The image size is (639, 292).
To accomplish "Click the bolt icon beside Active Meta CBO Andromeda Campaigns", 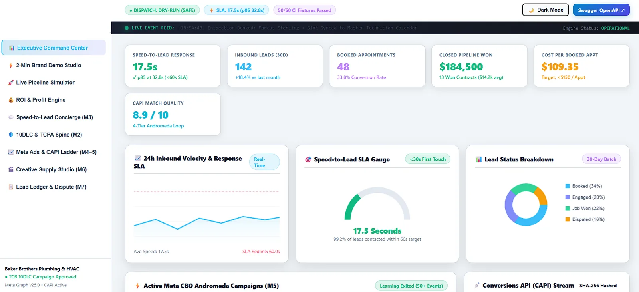I will [x=137, y=286].
